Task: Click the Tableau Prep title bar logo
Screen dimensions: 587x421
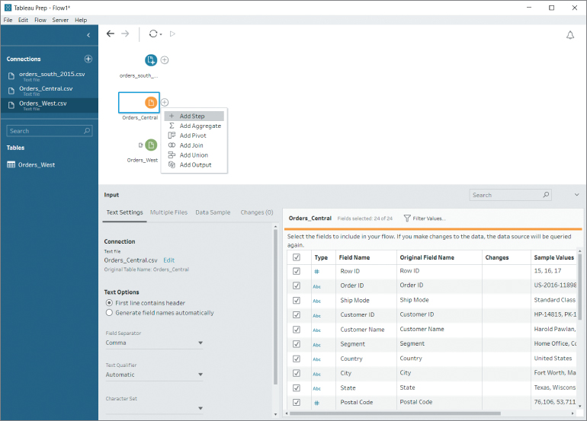Action: [x=8, y=8]
